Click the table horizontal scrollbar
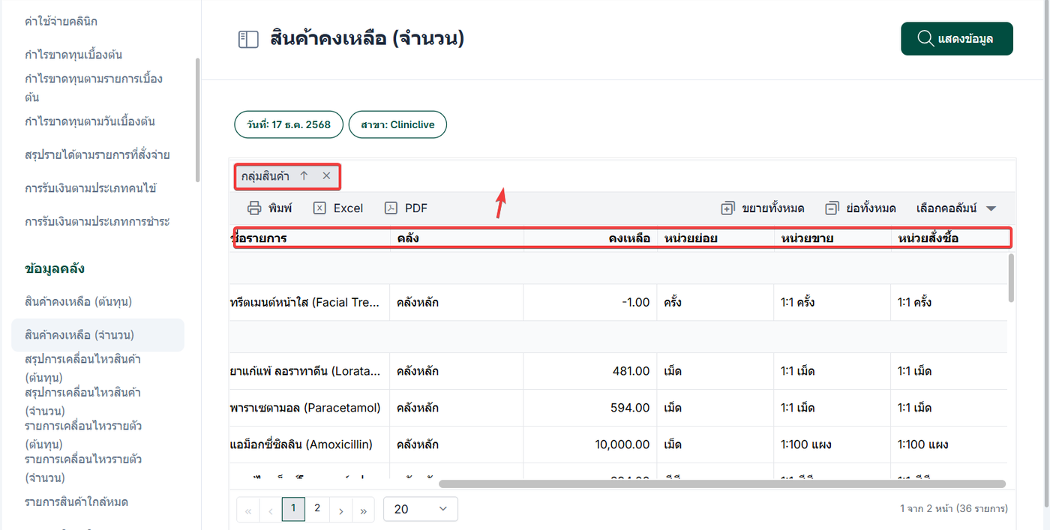1050x530 pixels. pos(721,484)
